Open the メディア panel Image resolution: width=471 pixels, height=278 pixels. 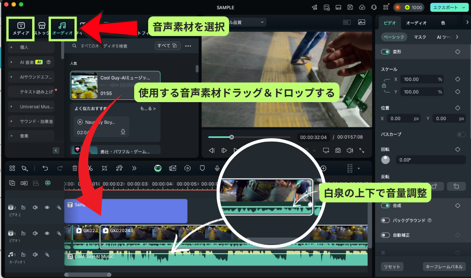(x=20, y=29)
